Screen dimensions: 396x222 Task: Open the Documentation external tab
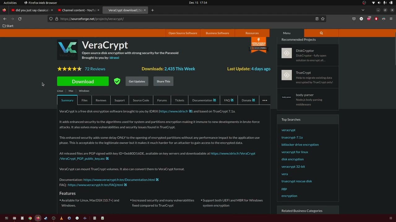coord(204,100)
